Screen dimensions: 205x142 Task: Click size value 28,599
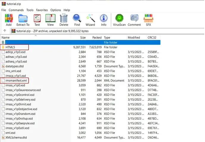click(x=81, y=80)
